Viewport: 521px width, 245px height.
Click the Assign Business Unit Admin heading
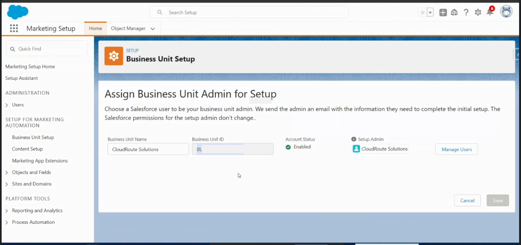(190, 94)
